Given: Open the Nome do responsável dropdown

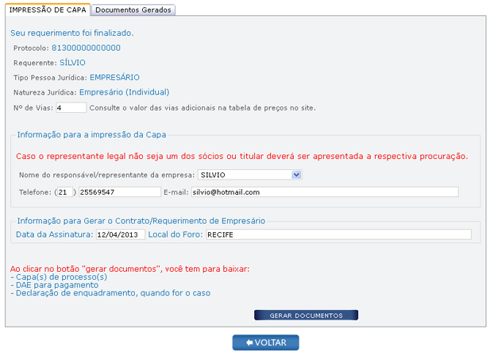Looking at the screenshot, I should [249, 175].
